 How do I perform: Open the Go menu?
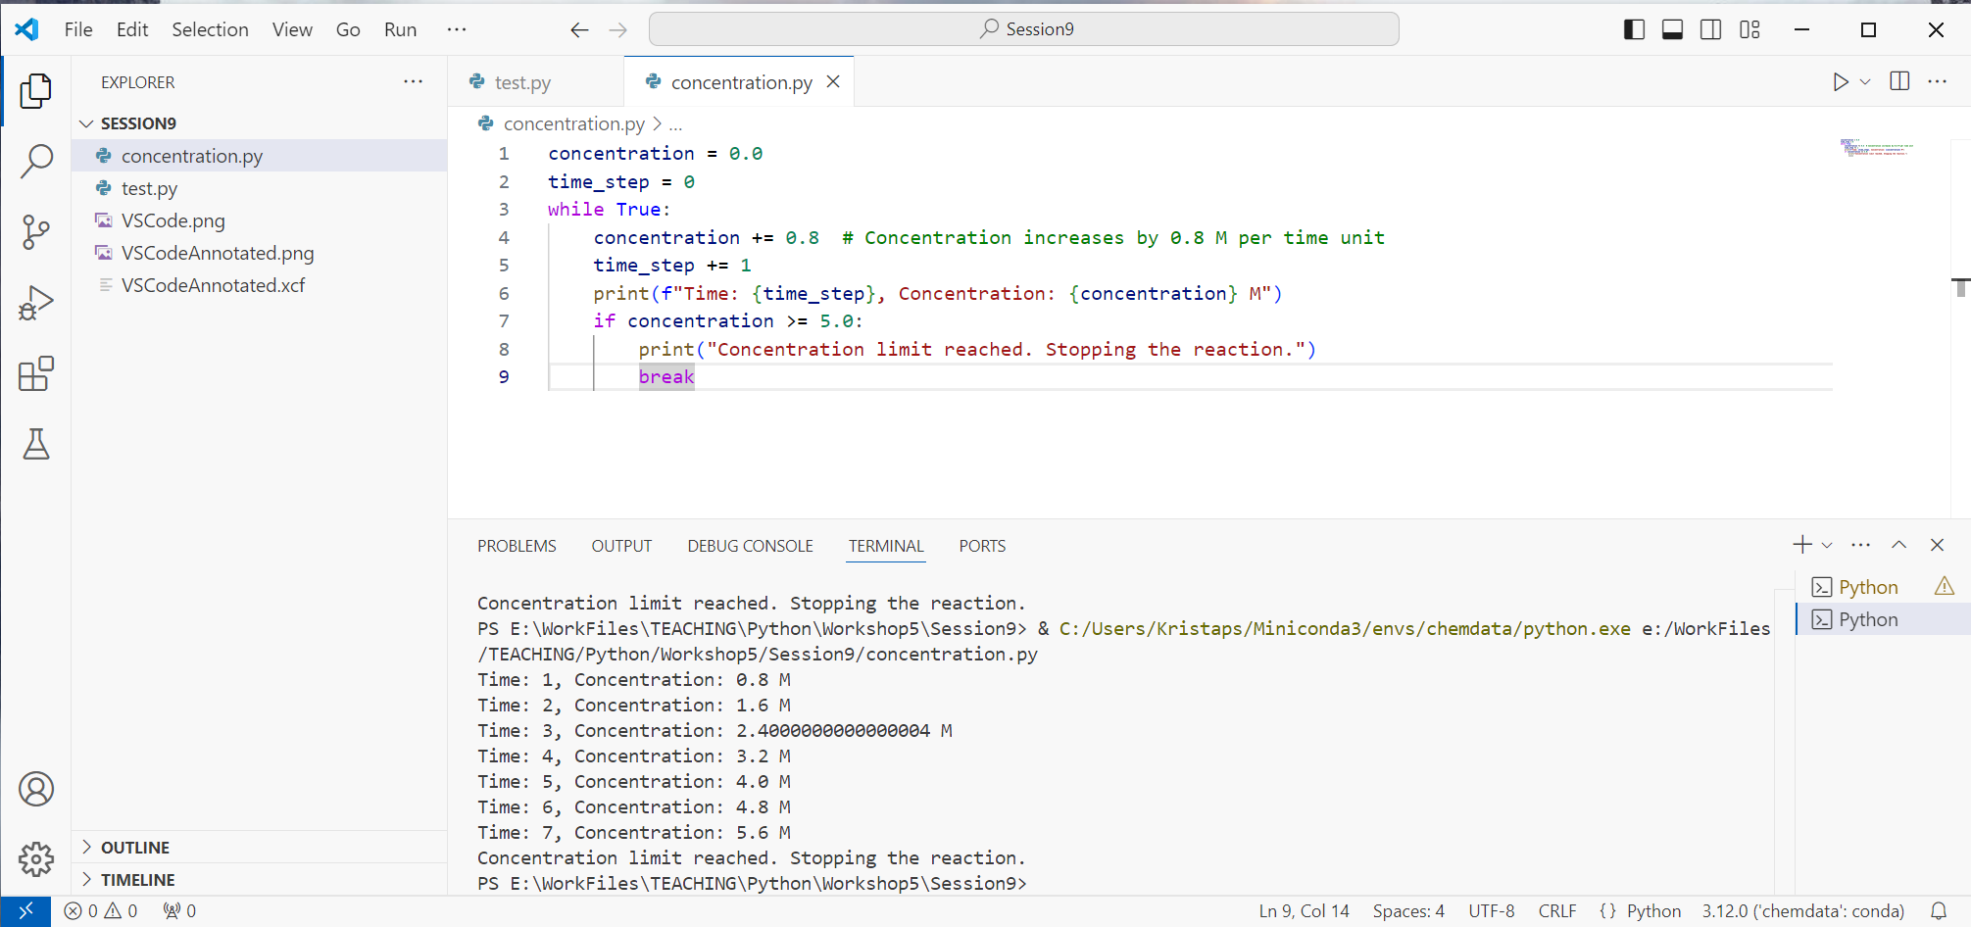tap(348, 29)
